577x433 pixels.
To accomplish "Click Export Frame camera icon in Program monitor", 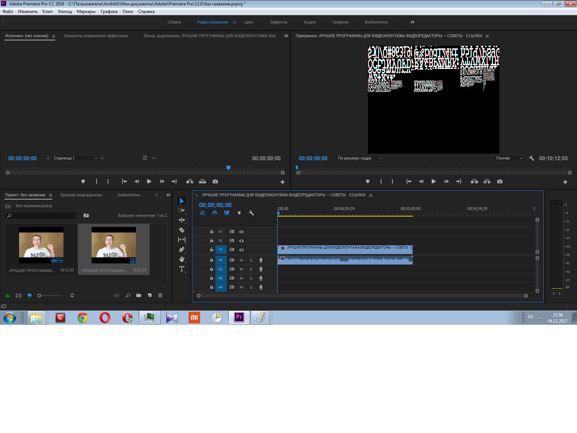I will 499,181.
